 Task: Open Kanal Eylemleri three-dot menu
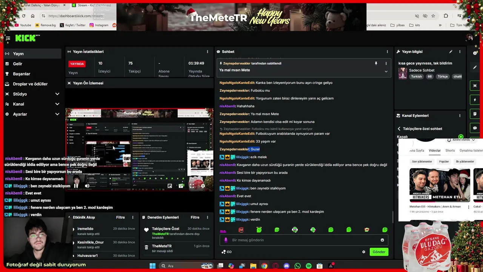click(x=460, y=116)
